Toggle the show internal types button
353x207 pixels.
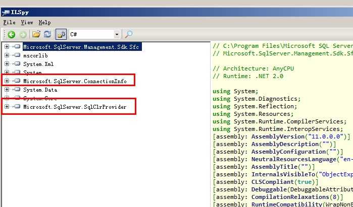tap(61, 34)
